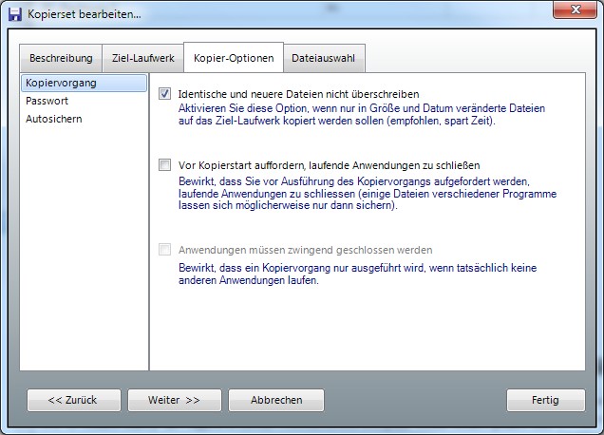
Task: Open the Passwort section in sidebar
Action: [47, 101]
